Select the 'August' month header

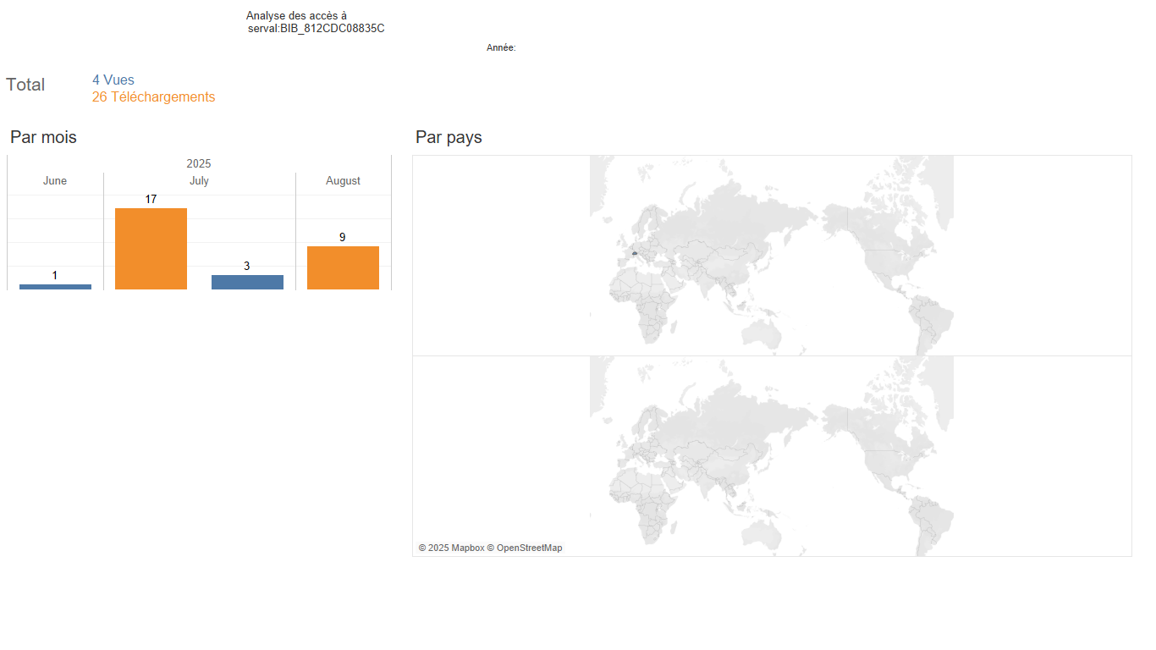(343, 181)
